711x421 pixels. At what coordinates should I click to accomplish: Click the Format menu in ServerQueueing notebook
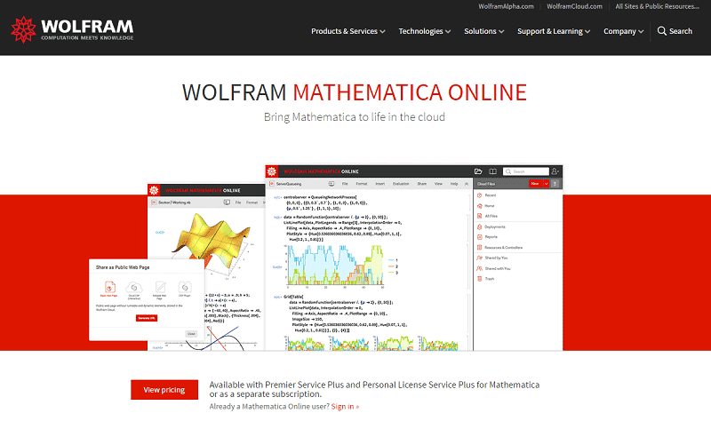coord(362,184)
